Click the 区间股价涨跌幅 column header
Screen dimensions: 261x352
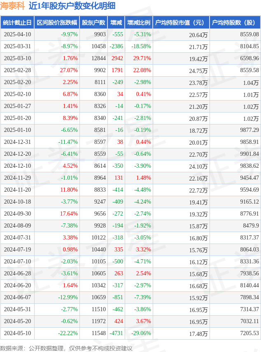point(57,22)
